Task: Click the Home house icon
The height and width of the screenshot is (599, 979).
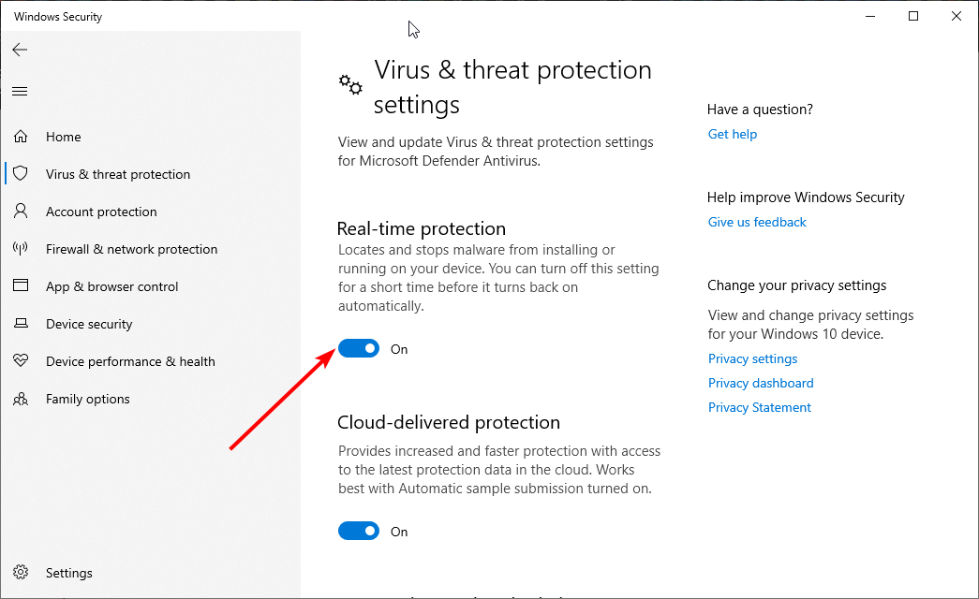Action: click(x=21, y=137)
